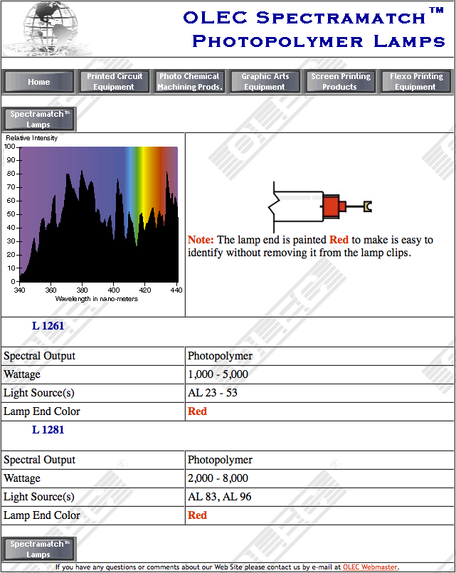Click the 'Wavelength in nano-meters' axis label
The image size is (456, 573).
(x=97, y=299)
